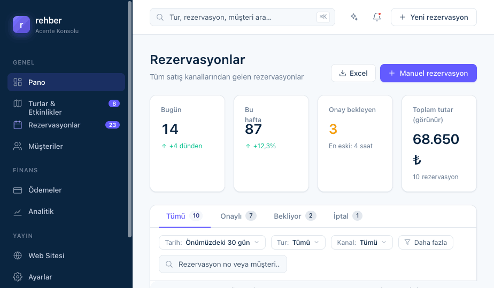Screen dimensions: 494x288
Task: Click the magnifier icon in top search bar
Action: 160,17
